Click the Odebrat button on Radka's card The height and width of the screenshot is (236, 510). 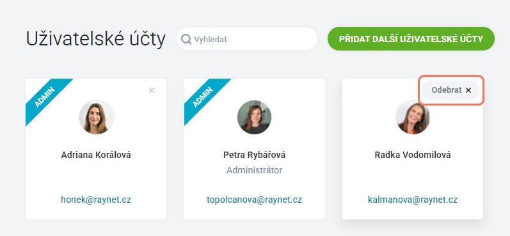[x=450, y=90]
